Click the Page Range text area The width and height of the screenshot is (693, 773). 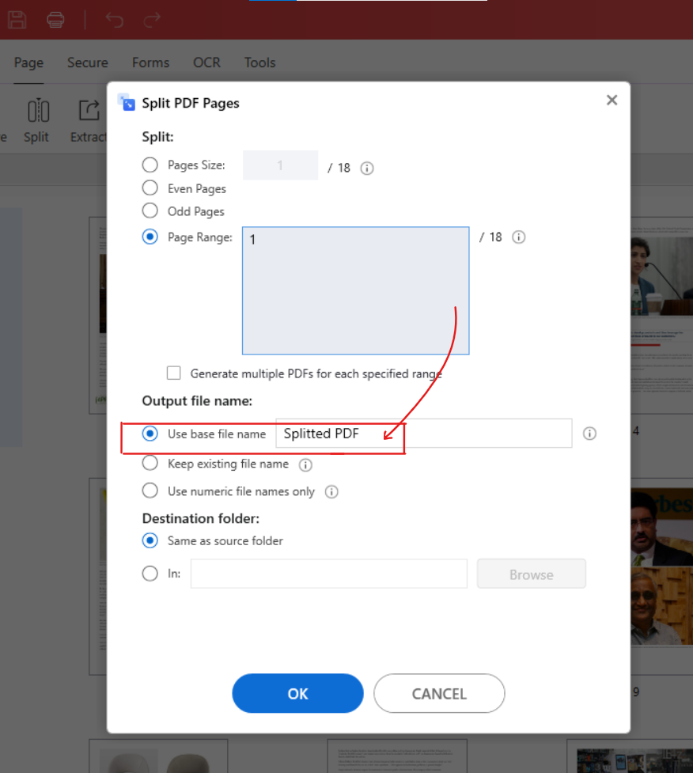pos(355,290)
